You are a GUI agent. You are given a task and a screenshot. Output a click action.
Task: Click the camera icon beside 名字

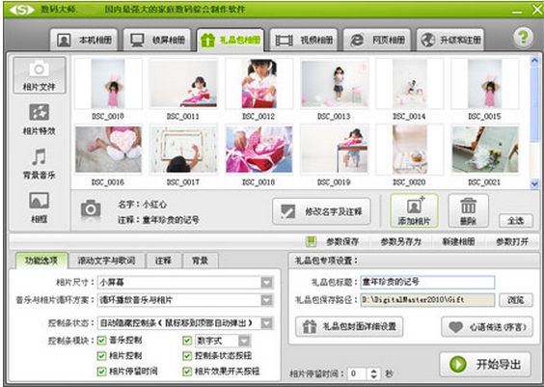pyautogui.click(x=91, y=209)
